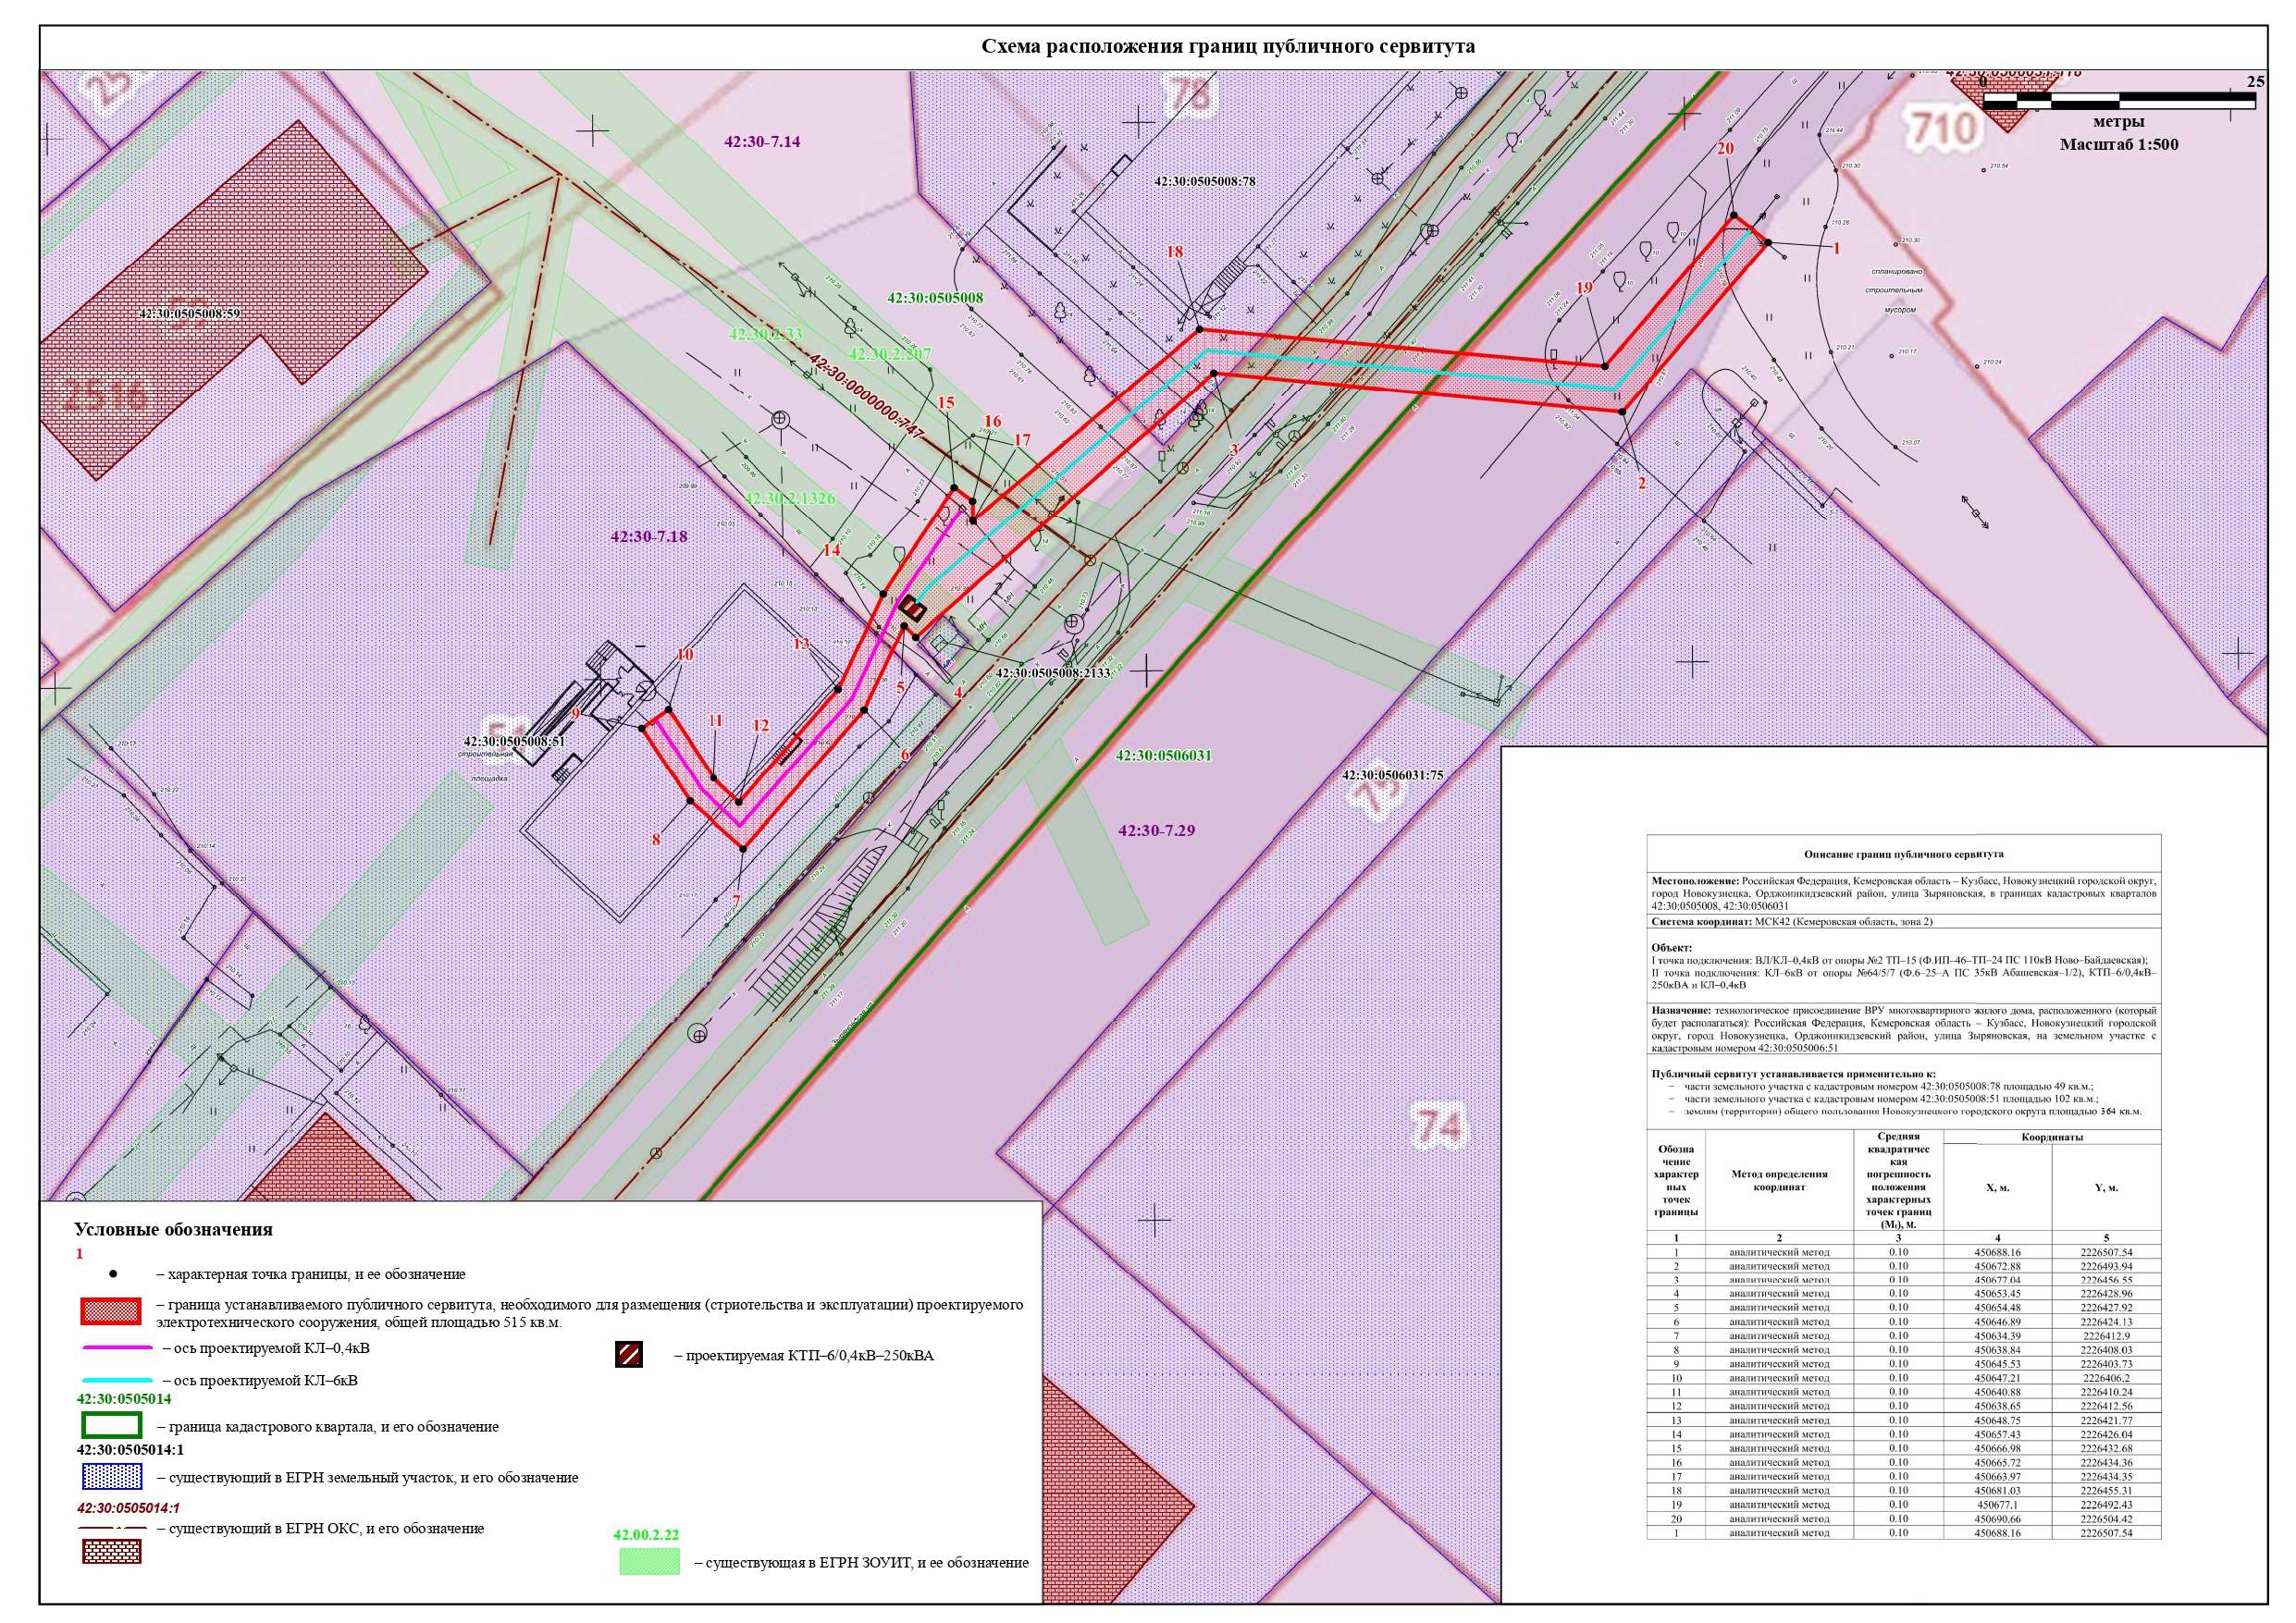Click the X coordinate cell '450666.98'
Image resolution: width=2296 pixels, height=1623 pixels.
(x=1997, y=1448)
